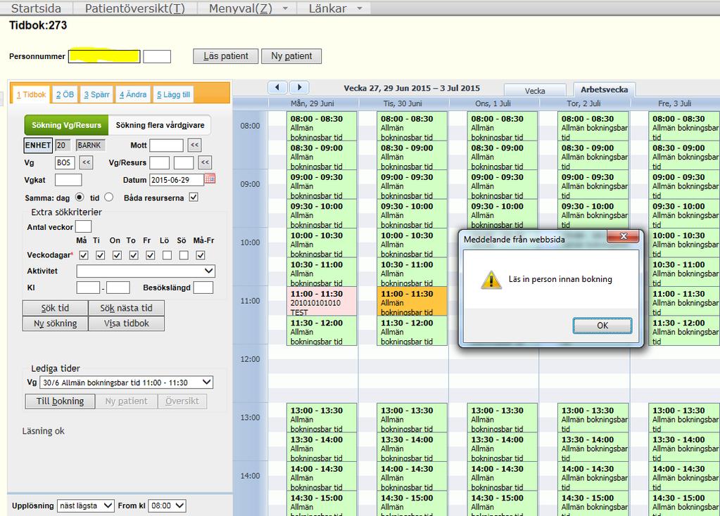
Task: Switch to the Arbetsvecka view tab
Action: (x=605, y=89)
